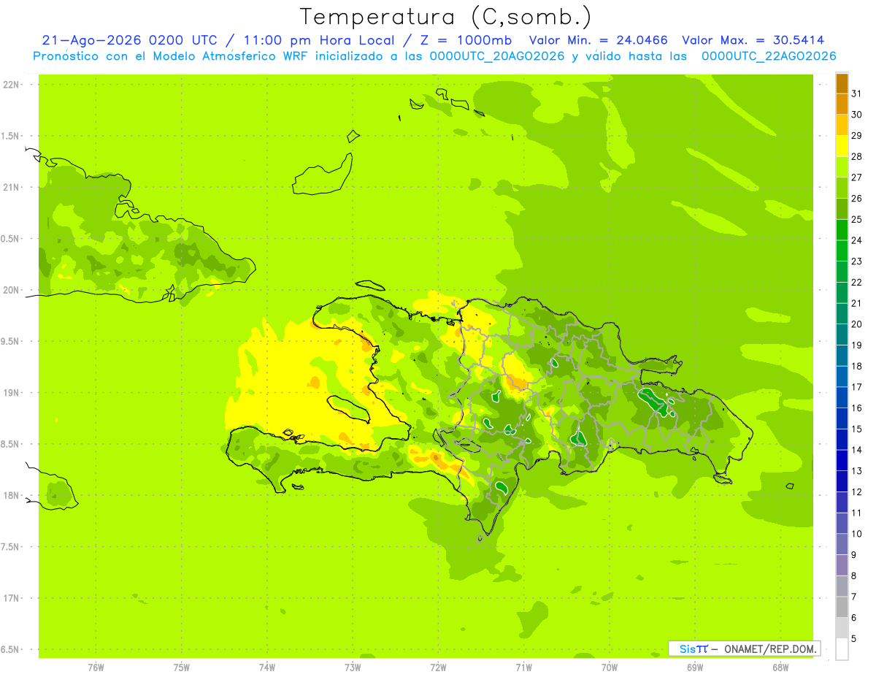The width and height of the screenshot is (876, 677).
Task: Click the "31" colorbar scale label
Action: [857, 93]
